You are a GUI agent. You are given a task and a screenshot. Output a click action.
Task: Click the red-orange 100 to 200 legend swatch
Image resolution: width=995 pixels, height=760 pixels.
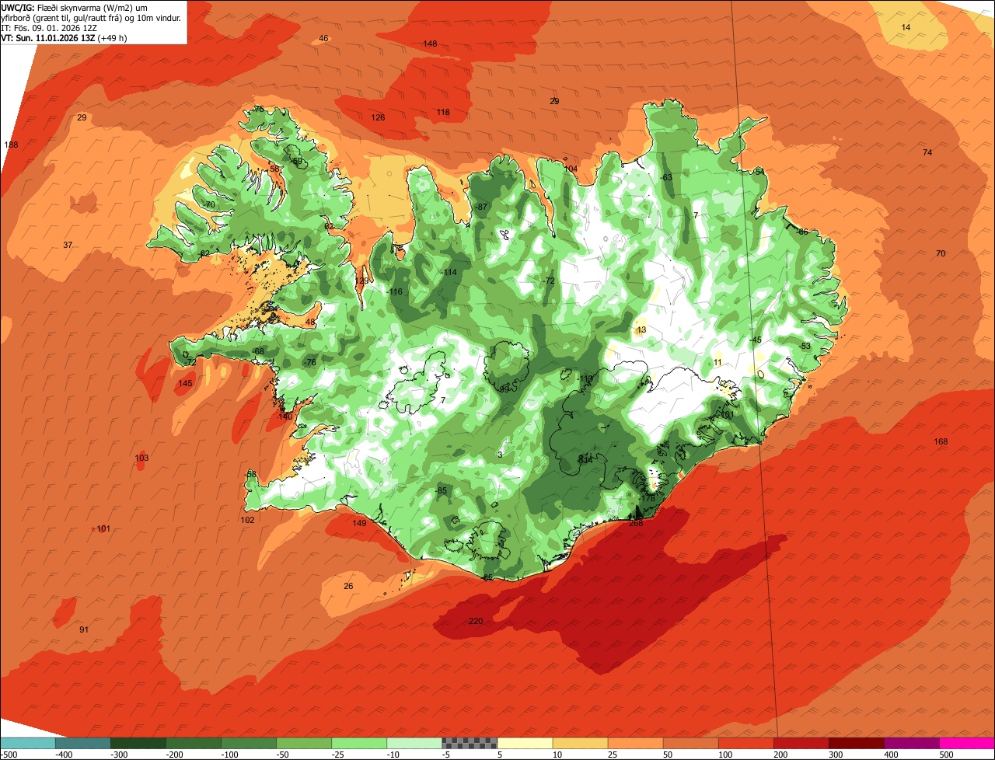click(x=745, y=743)
